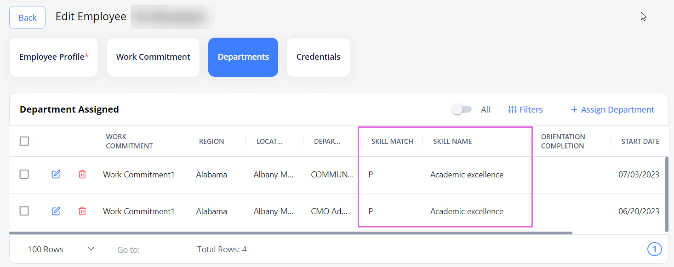Sort by Region column header
The height and width of the screenshot is (267, 674).
(x=211, y=141)
